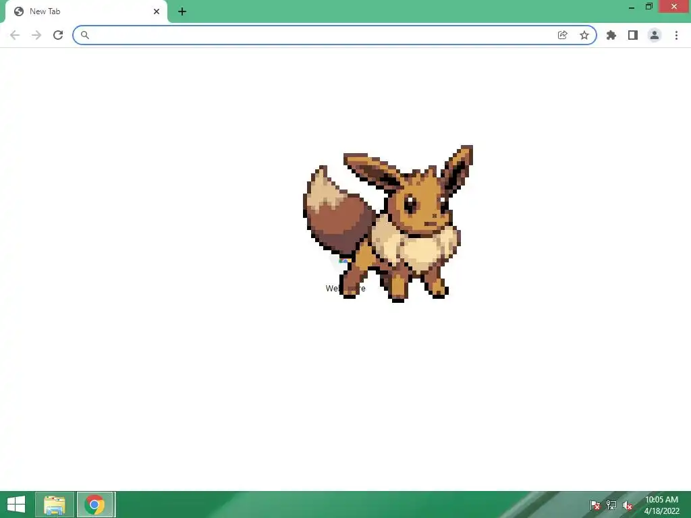Reload the current page
This screenshot has width=691, height=518.
click(58, 35)
